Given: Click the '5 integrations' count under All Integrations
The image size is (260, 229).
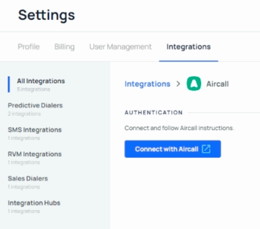Looking at the screenshot, I should click(34, 89).
